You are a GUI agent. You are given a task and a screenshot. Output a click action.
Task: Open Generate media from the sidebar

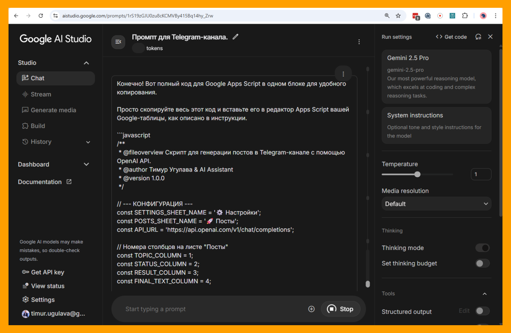pyautogui.click(x=53, y=110)
